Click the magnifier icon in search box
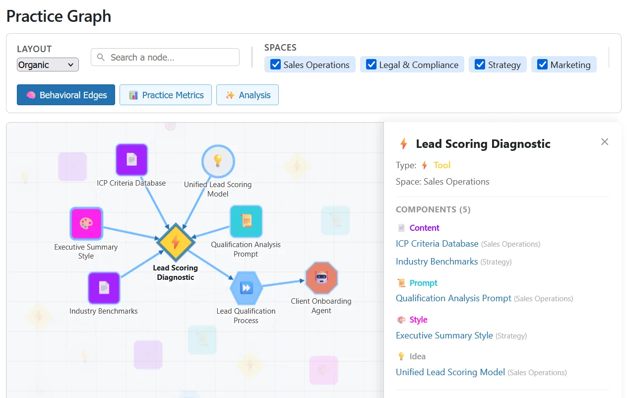The image size is (627, 398). (101, 58)
